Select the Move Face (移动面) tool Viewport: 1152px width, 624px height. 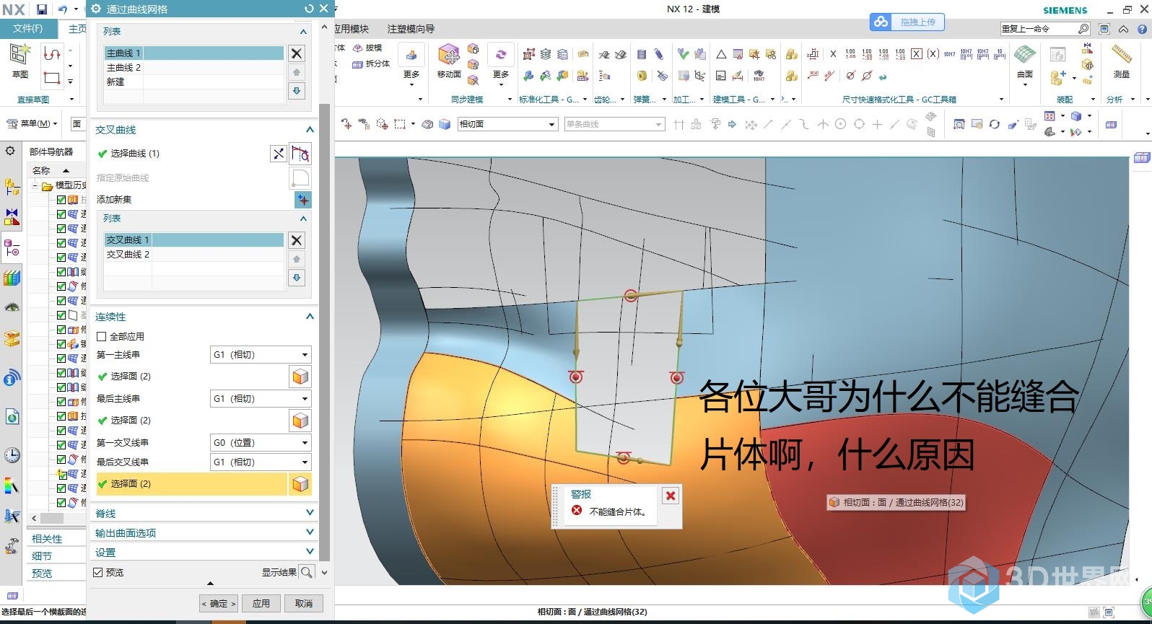tap(449, 61)
